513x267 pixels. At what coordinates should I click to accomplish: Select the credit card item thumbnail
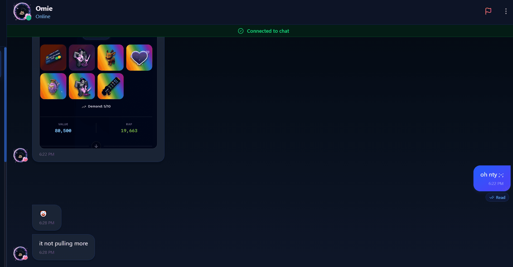pos(53,58)
